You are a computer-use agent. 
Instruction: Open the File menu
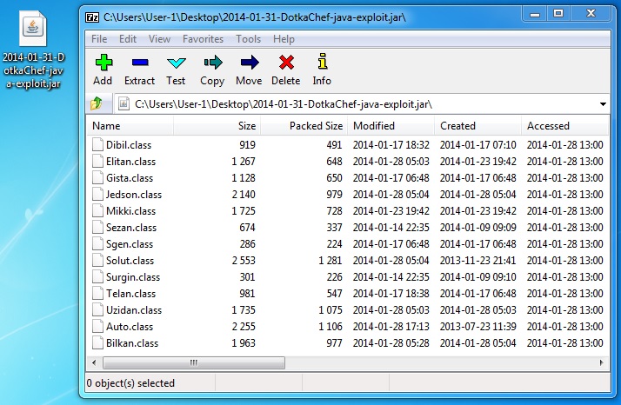point(99,39)
